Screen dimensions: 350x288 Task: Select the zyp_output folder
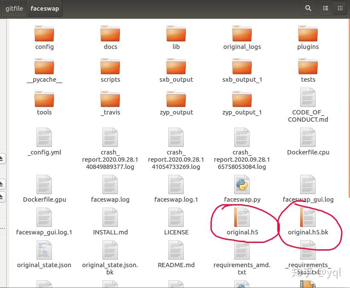coord(176,99)
